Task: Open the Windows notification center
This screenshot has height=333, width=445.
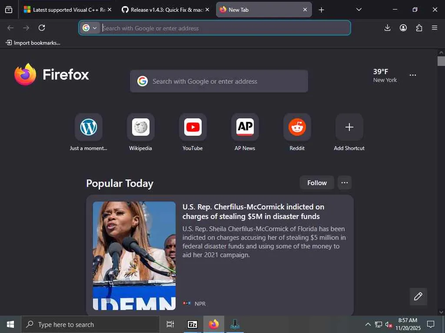Action: (431, 324)
